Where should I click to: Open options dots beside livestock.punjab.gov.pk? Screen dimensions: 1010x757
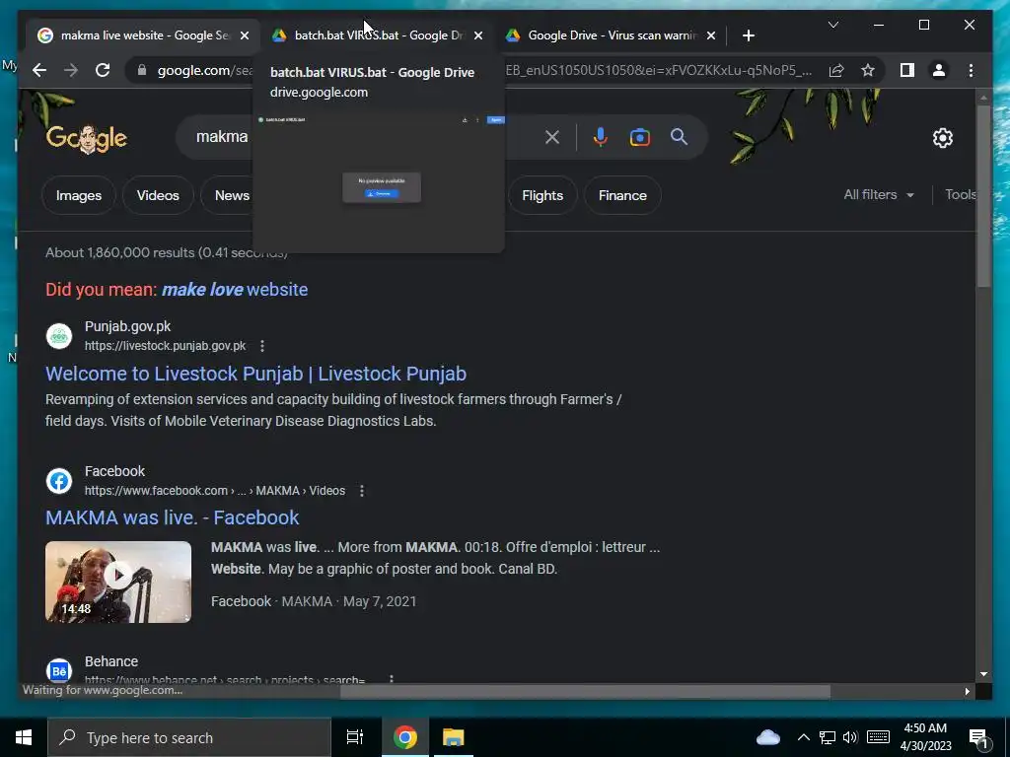[x=262, y=346]
